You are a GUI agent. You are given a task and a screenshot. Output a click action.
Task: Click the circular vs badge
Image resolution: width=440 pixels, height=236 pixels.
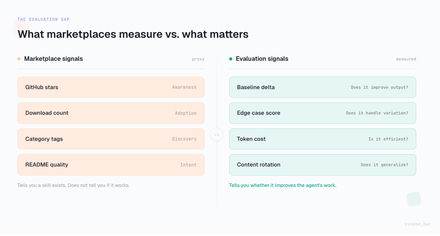217,134
